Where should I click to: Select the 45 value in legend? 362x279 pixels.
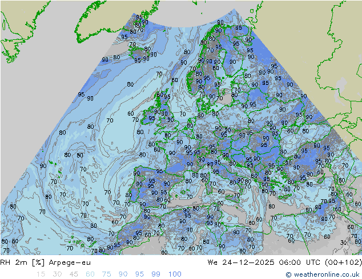[74, 274]
